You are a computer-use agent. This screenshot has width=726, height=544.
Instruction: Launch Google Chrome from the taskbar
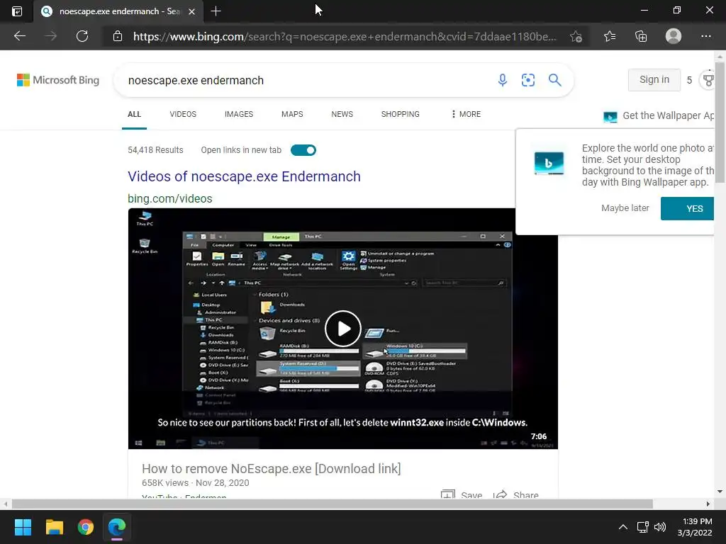(x=86, y=527)
